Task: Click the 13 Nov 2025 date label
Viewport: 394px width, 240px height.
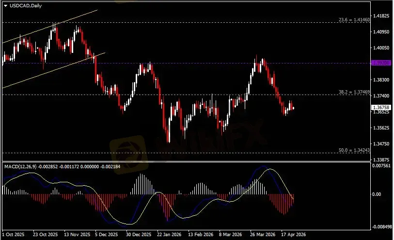Action: (77, 234)
